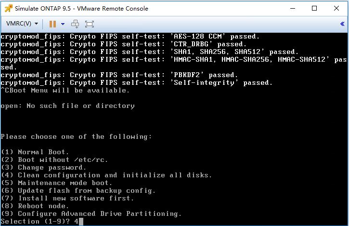Screen dimensions: 349x226
Task: Click the '(2) Boot without /etc/rc.' line
Action: [54, 160]
